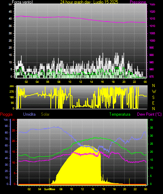This screenshot has width=163, height=194.
Task: Select the red 'Pioggia' legend label
Action: (6, 114)
